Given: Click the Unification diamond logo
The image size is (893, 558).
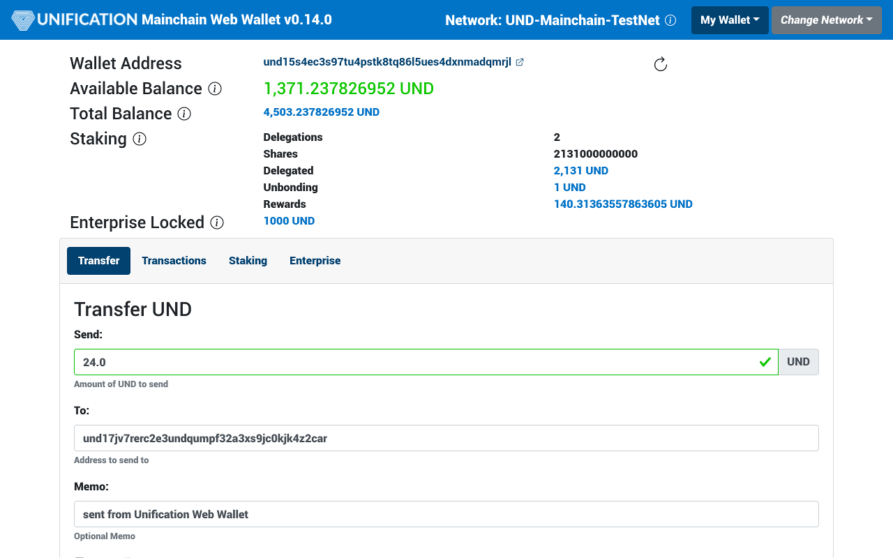Looking at the screenshot, I should tap(22, 20).
